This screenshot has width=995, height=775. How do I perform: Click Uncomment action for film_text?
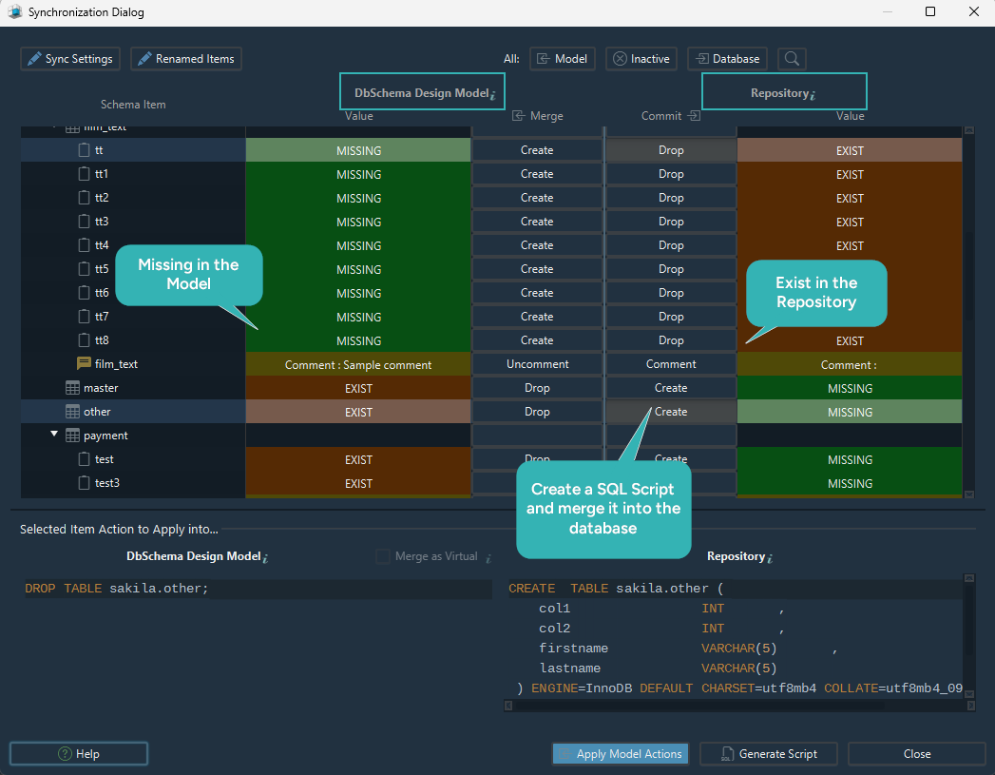pyautogui.click(x=537, y=363)
